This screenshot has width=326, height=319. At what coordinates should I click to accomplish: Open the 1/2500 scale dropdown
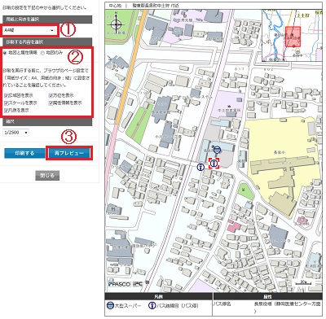click(16, 133)
